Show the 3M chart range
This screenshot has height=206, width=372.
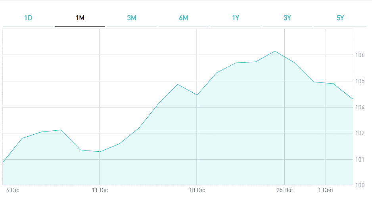click(132, 18)
